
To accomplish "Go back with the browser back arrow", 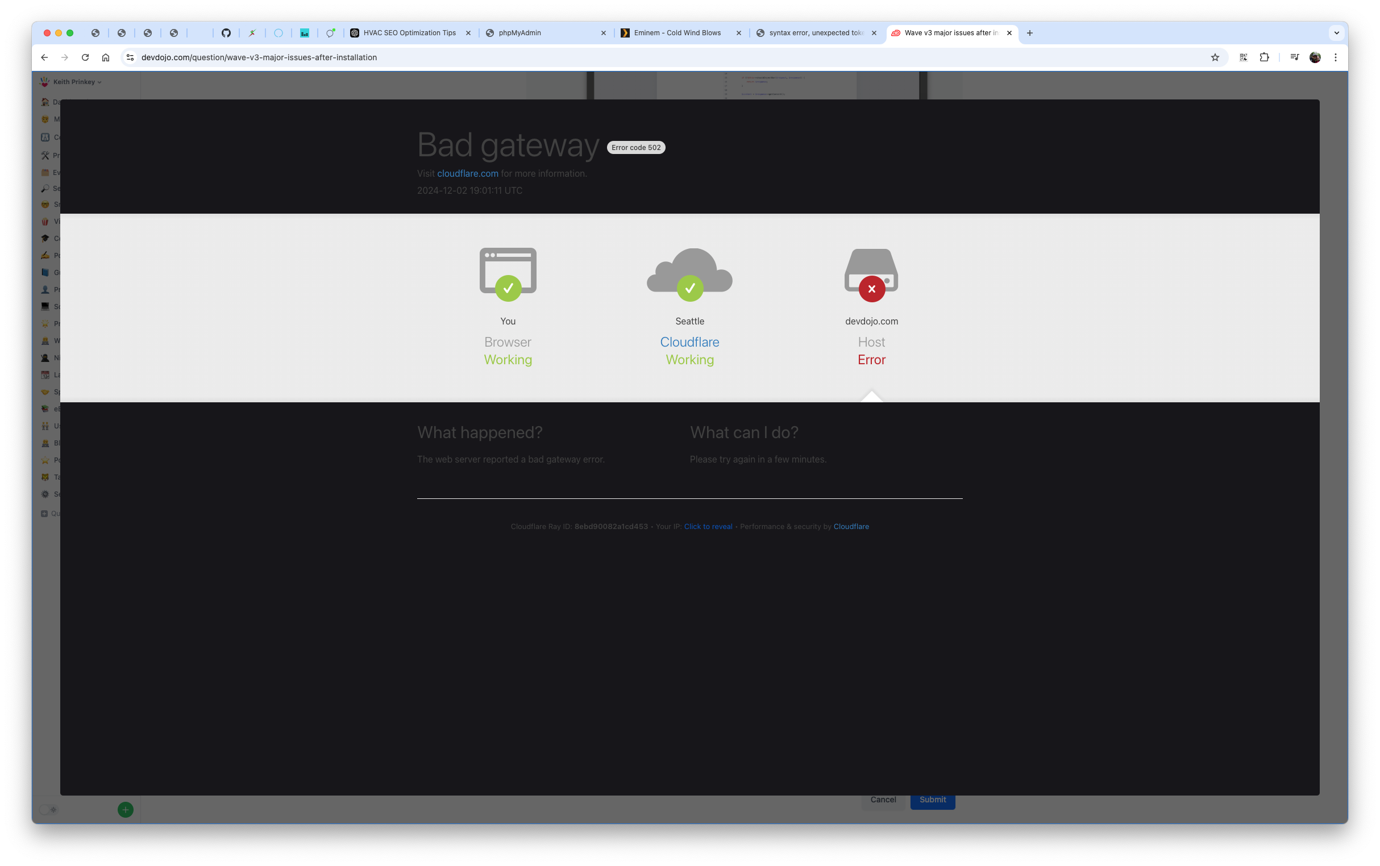I will pyautogui.click(x=44, y=57).
